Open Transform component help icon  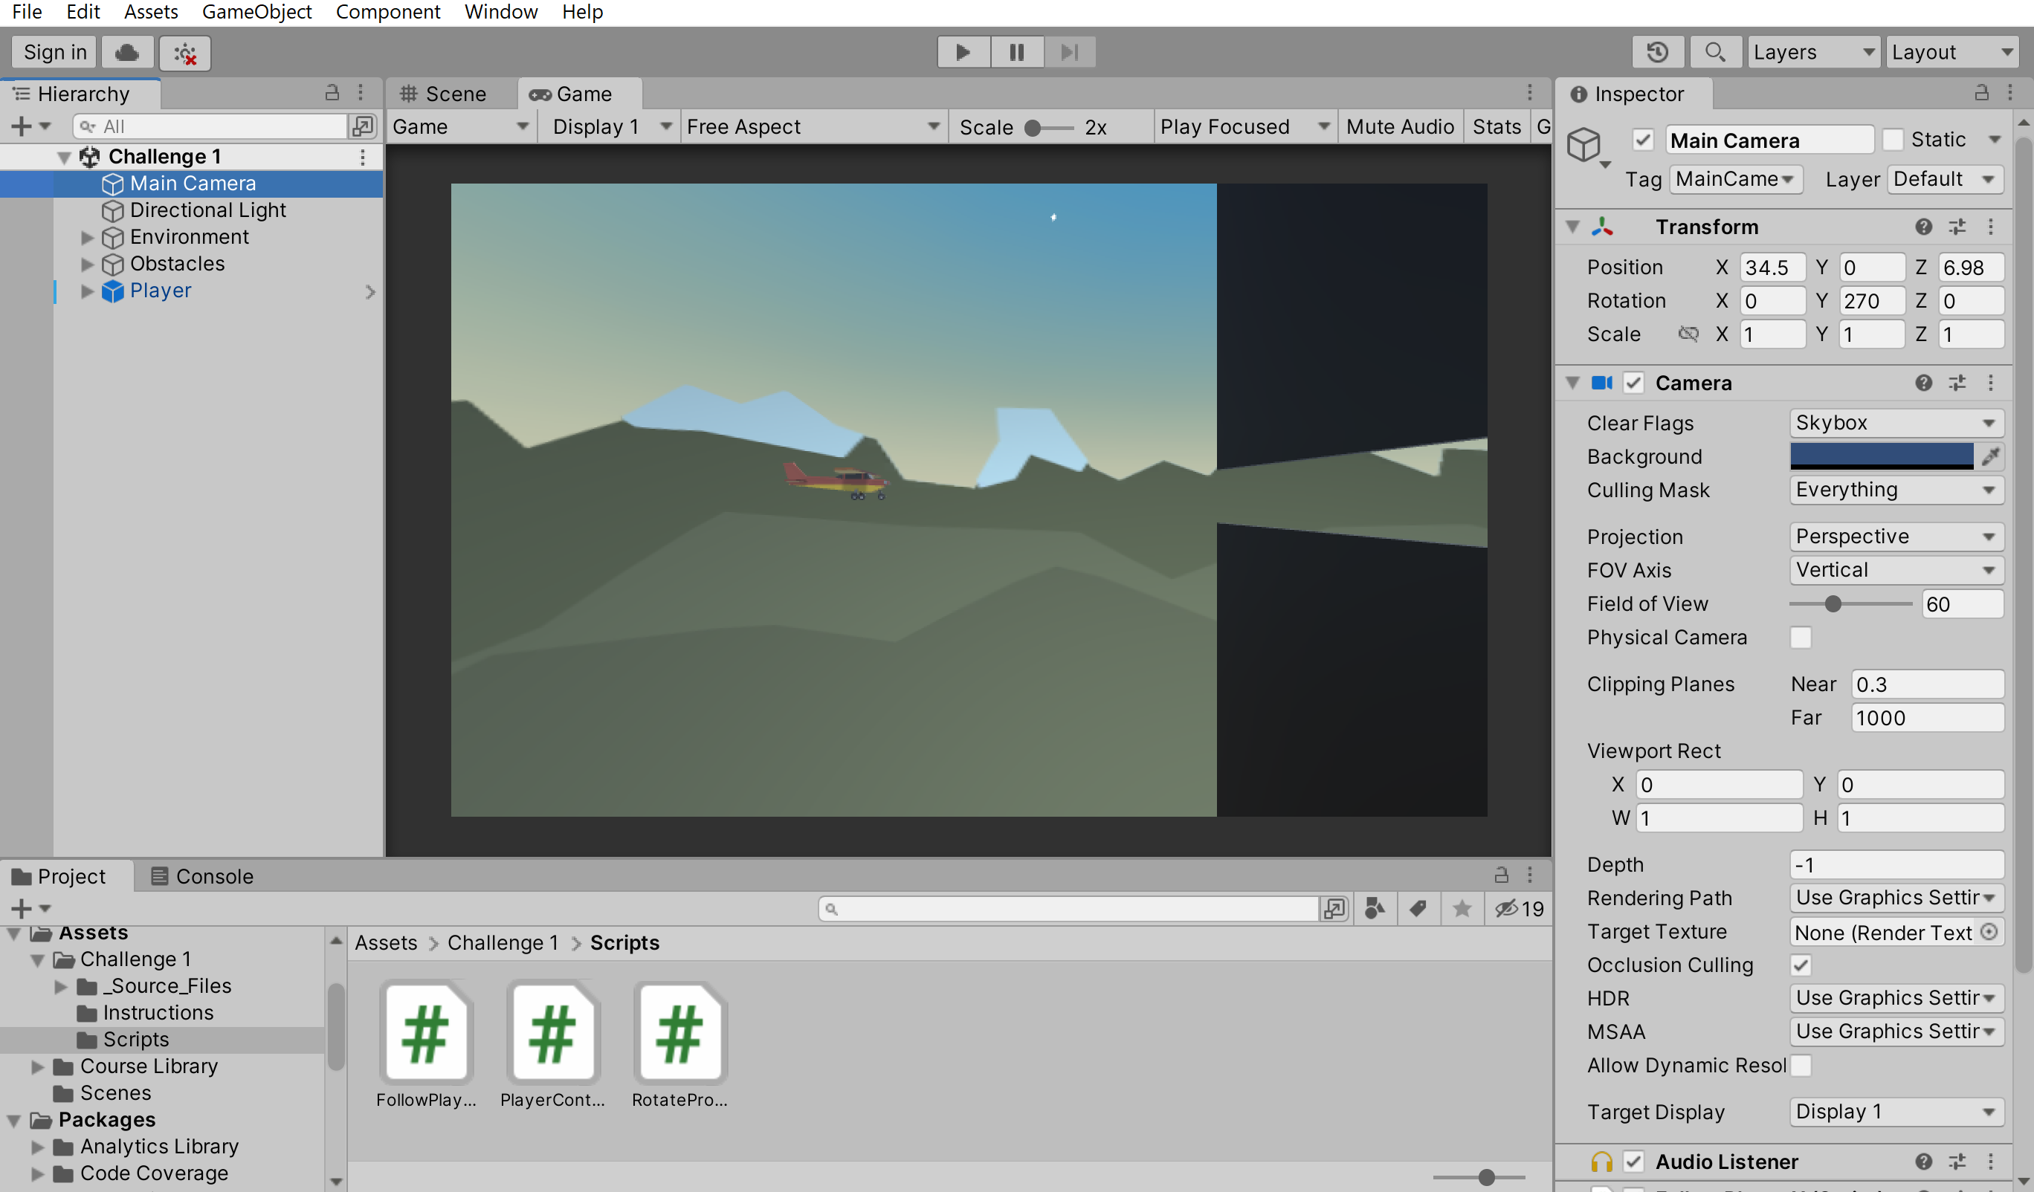click(x=1923, y=227)
